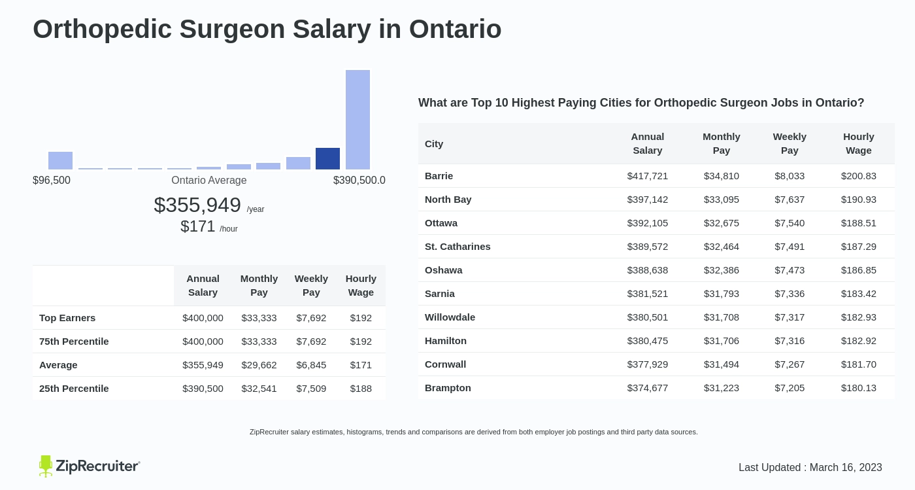Click the City column header
The height and width of the screenshot is (490, 915).
[x=434, y=143]
